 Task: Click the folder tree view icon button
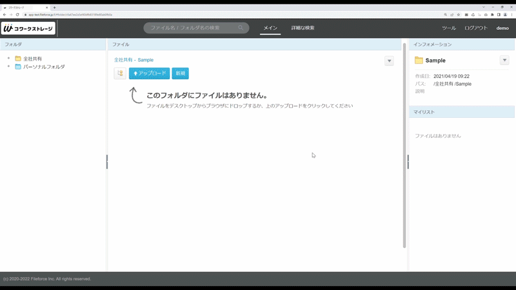[120, 73]
